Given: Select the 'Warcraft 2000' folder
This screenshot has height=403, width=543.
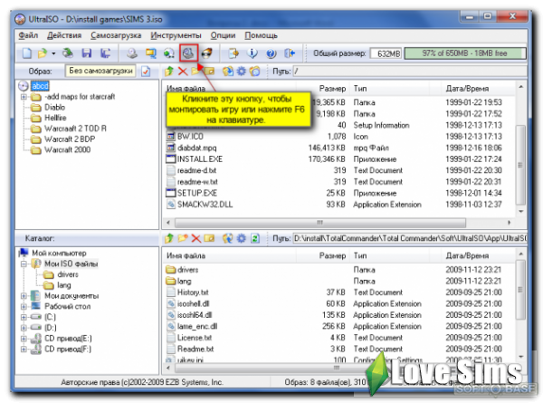Looking at the screenshot, I should (68, 150).
